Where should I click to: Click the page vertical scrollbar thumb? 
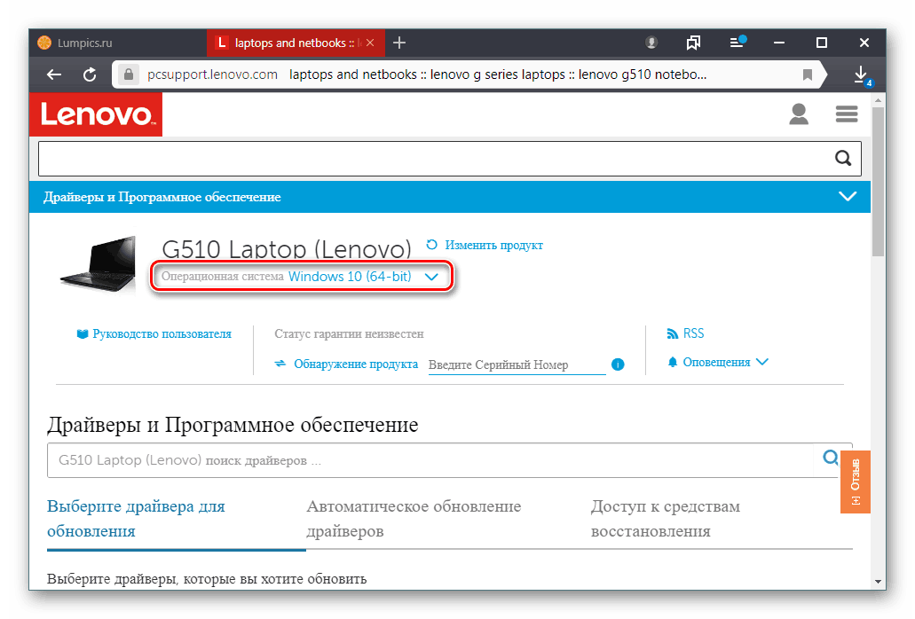(x=878, y=181)
